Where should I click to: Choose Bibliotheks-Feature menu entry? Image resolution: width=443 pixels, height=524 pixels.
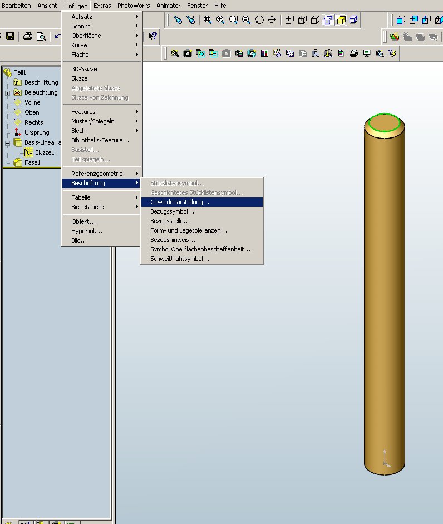(102, 140)
